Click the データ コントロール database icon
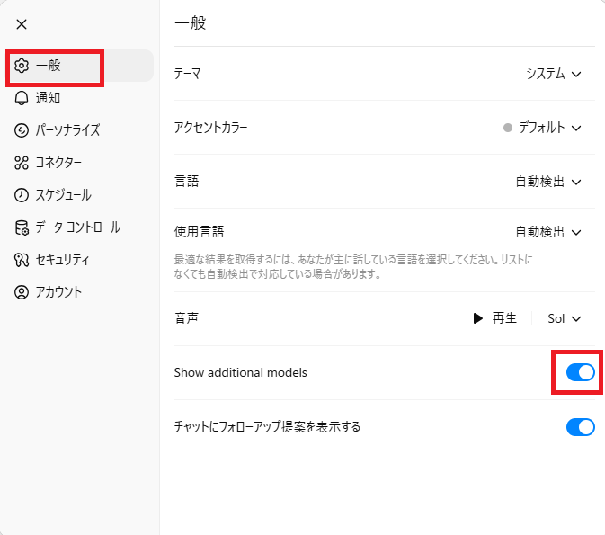This screenshot has width=605, height=535. [22, 227]
